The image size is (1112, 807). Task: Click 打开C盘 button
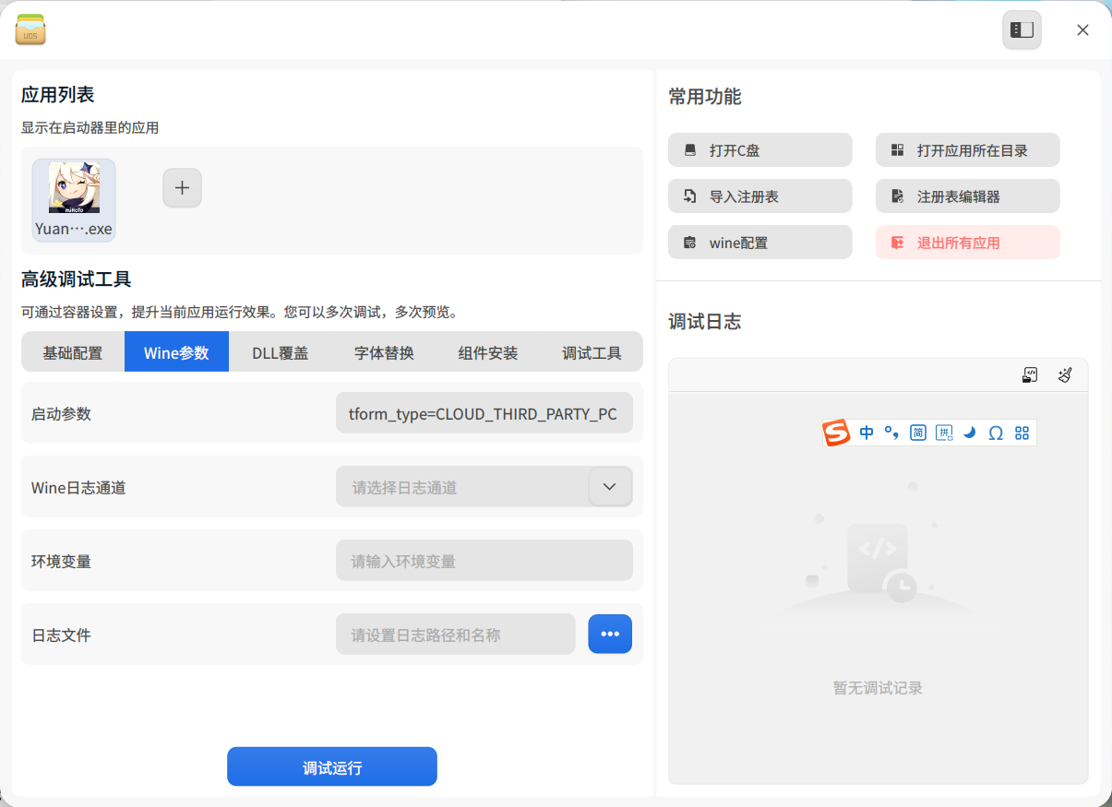point(760,150)
